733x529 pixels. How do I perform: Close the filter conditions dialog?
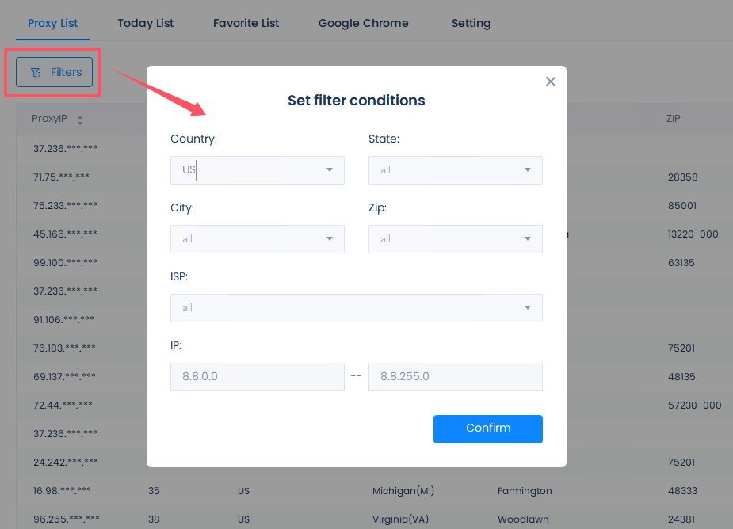551,82
